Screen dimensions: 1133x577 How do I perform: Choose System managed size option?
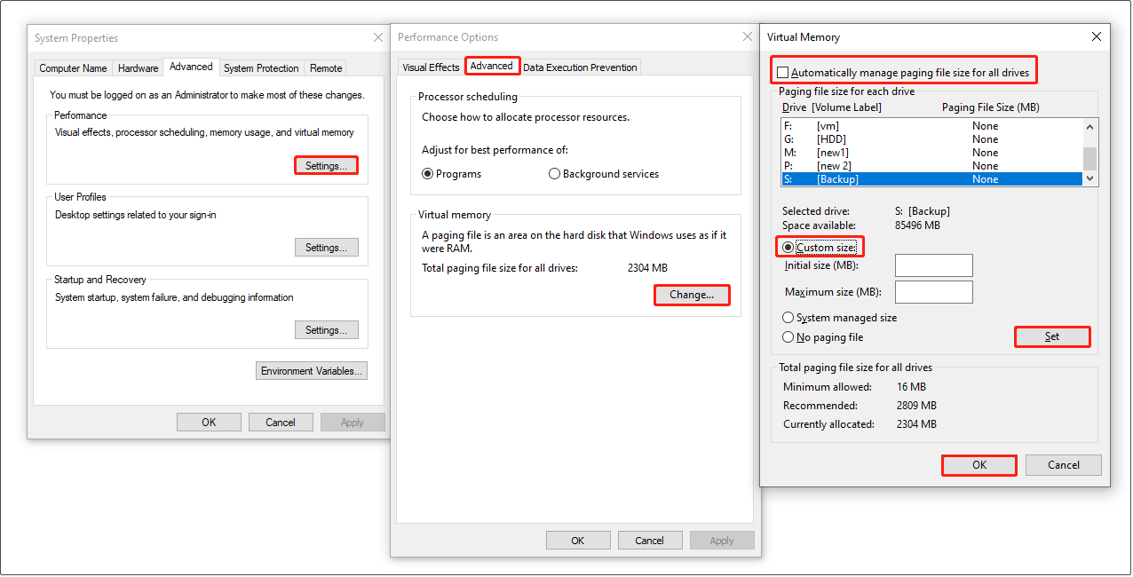tap(840, 318)
